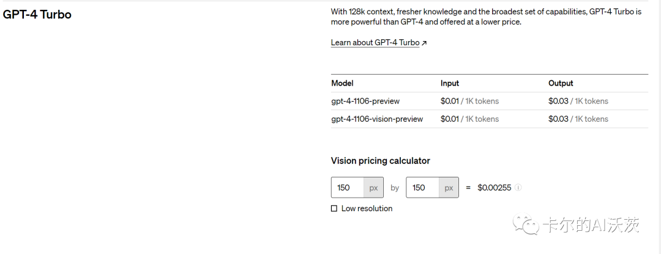
Task: Click the height input field after "by"
Action: (x=423, y=188)
